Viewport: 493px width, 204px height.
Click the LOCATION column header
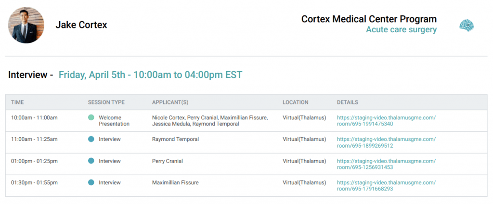click(295, 102)
